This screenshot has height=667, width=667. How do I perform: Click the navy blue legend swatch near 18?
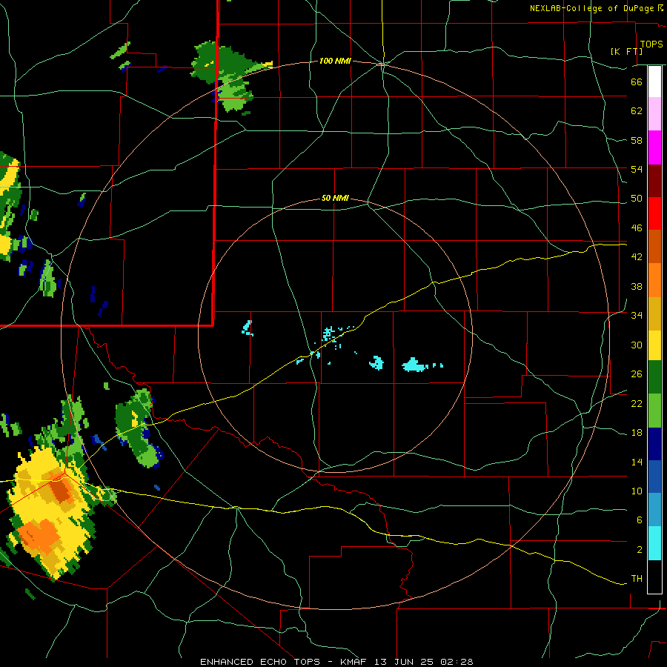tap(654, 444)
